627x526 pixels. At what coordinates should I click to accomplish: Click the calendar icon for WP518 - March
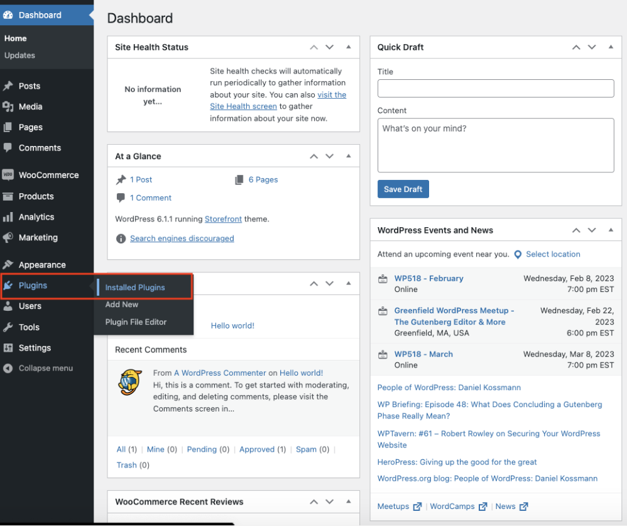[383, 354]
